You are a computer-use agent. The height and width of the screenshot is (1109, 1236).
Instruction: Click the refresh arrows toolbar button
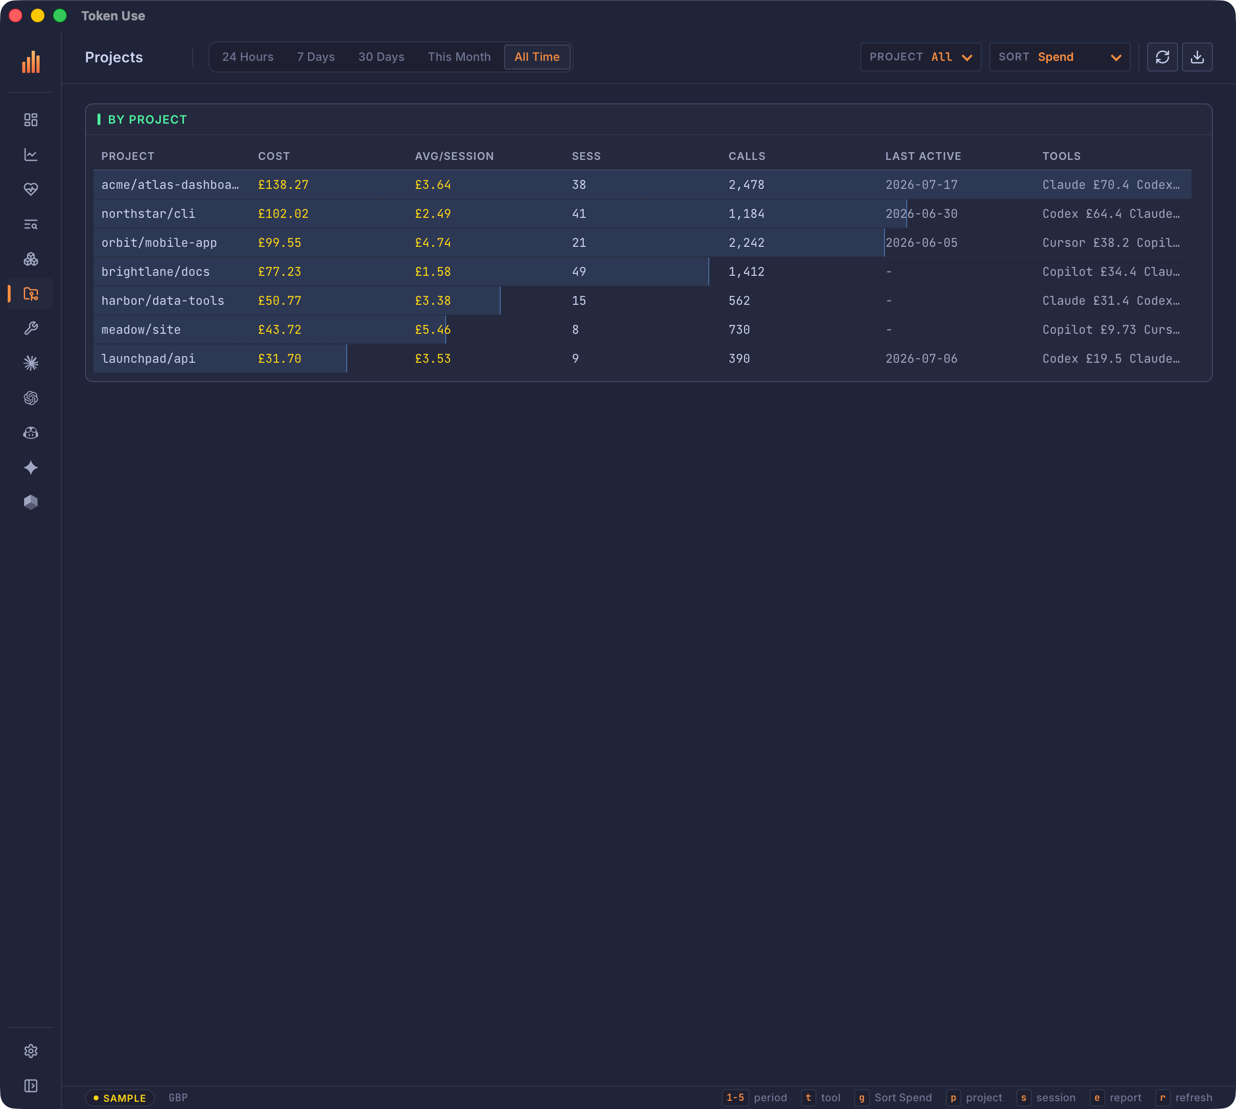tap(1162, 57)
